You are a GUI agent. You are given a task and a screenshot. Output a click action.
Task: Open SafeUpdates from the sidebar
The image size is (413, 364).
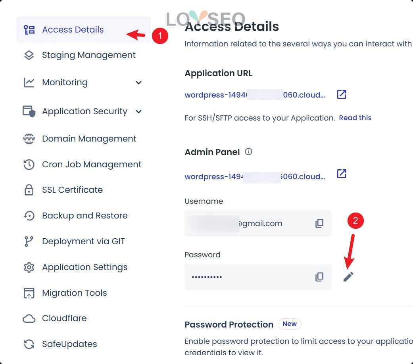pos(69,344)
